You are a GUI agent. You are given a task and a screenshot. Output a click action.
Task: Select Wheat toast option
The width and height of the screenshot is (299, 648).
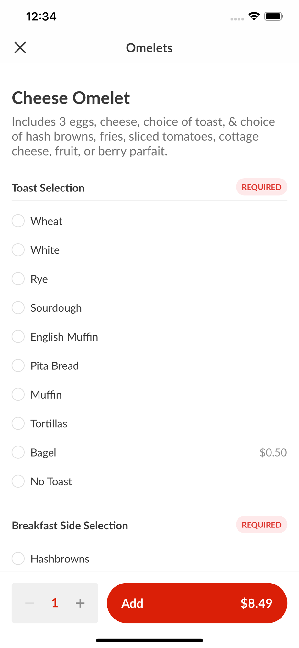click(18, 221)
